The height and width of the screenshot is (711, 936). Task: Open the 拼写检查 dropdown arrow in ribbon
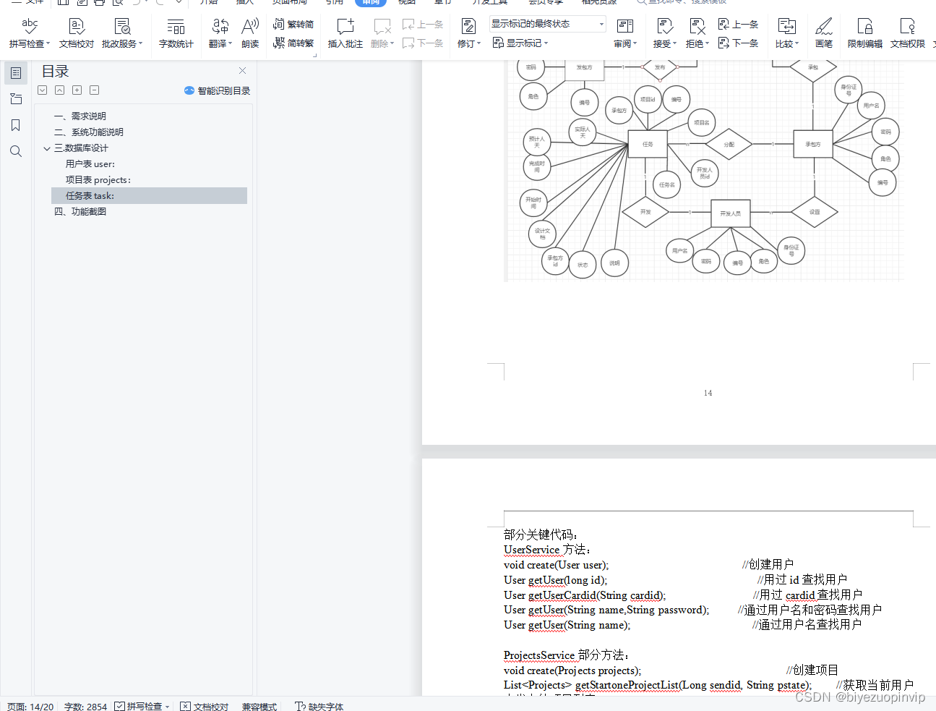(48, 44)
